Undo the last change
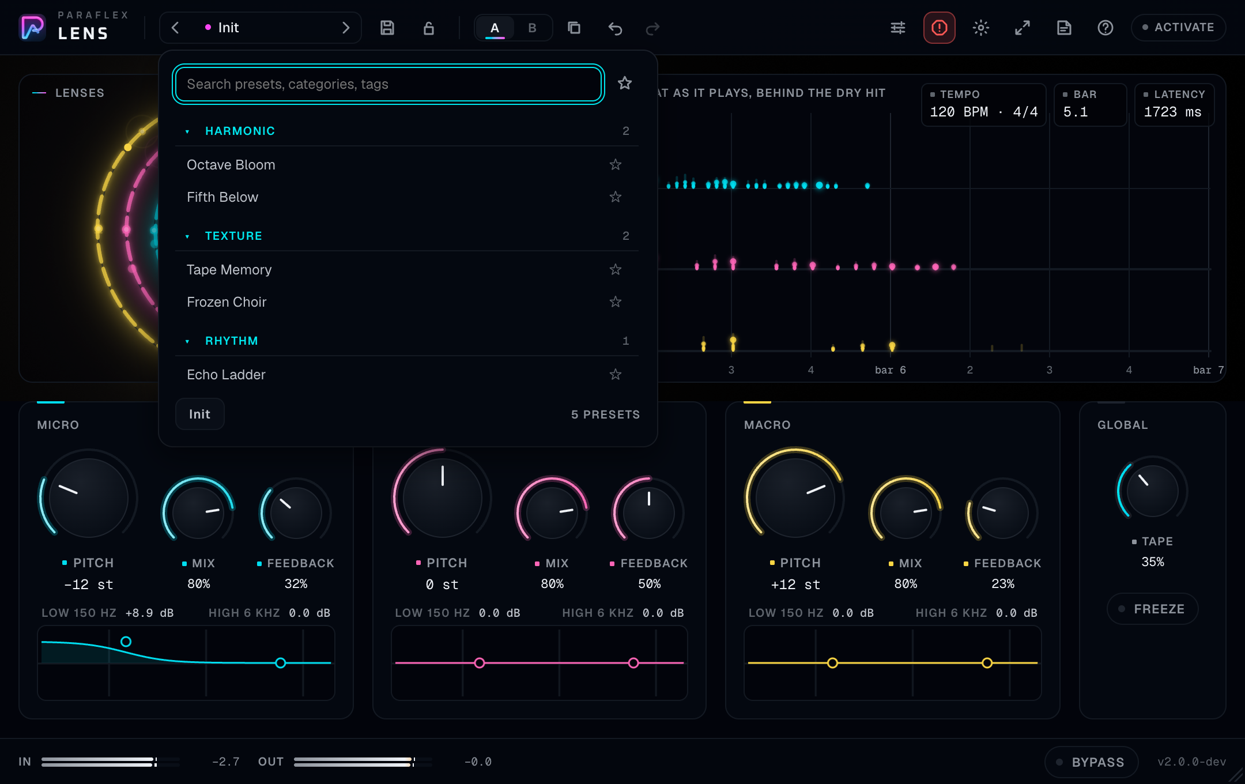The height and width of the screenshot is (784, 1245). (x=616, y=28)
